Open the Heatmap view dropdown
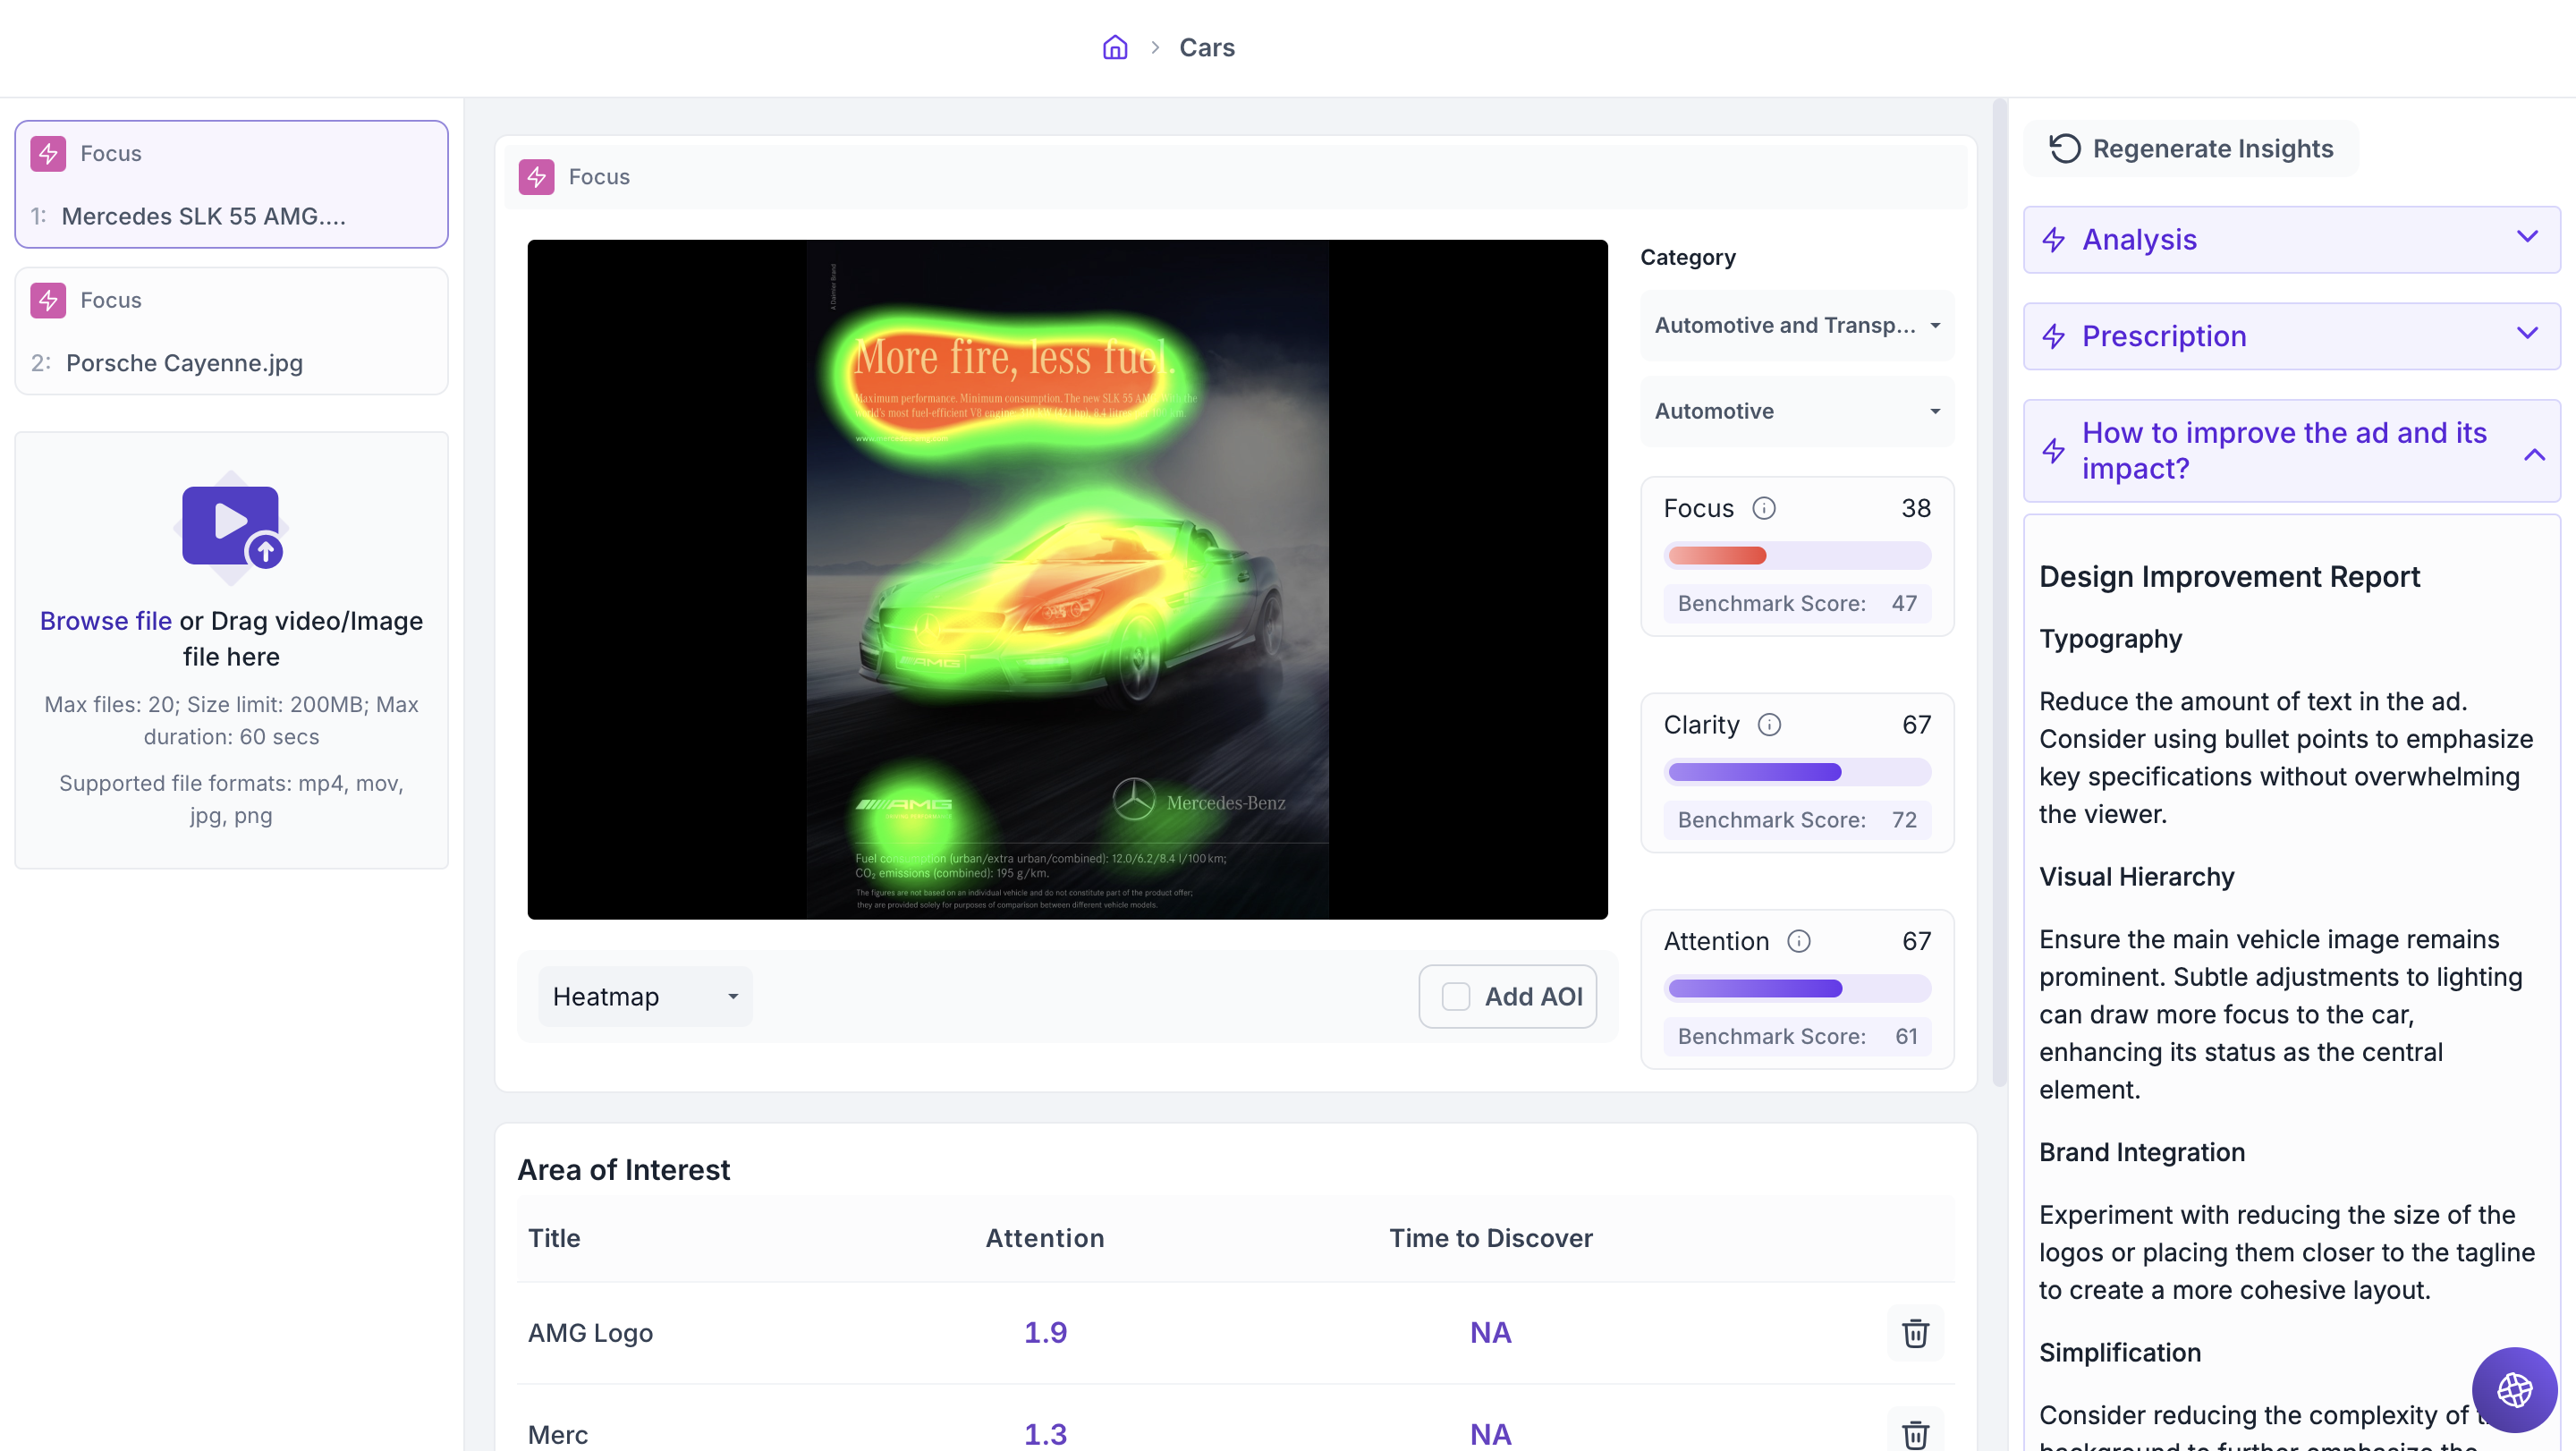The height and width of the screenshot is (1451, 2576). [645, 996]
